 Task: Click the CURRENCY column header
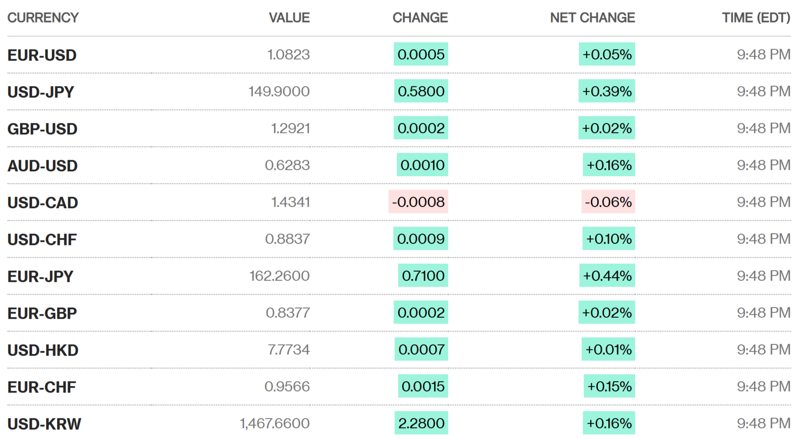[43, 18]
